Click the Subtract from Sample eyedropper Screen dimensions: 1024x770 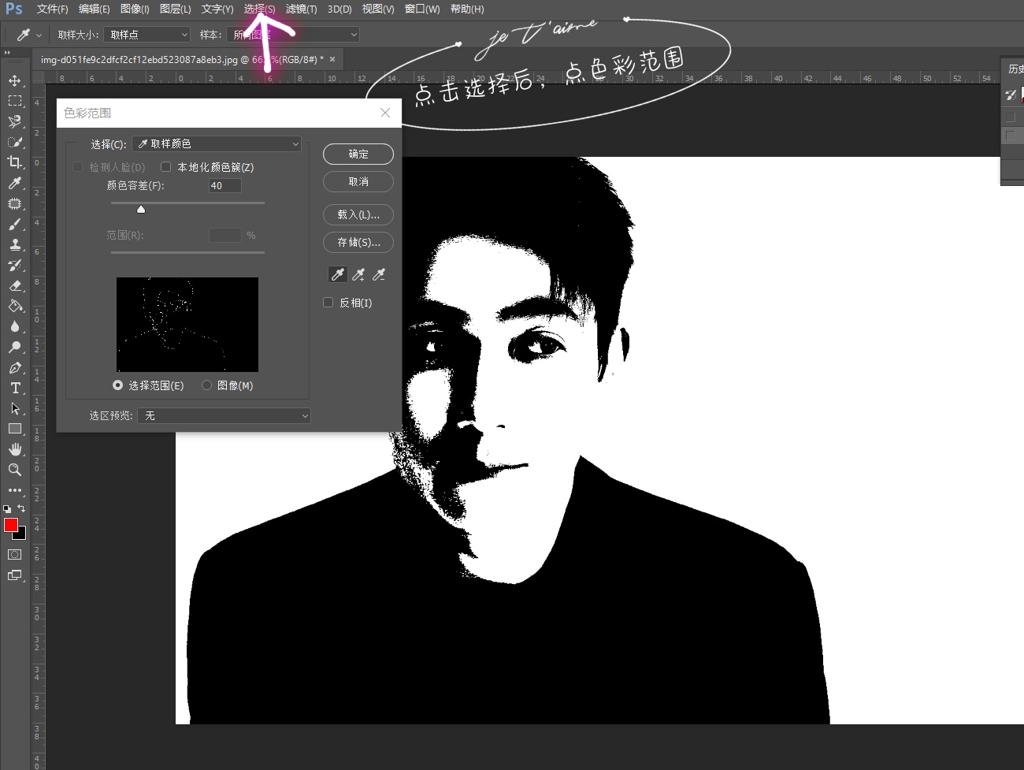pos(379,274)
